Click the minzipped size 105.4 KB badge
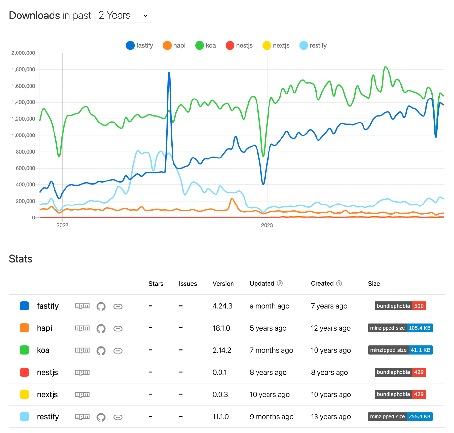 (x=400, y=328)
